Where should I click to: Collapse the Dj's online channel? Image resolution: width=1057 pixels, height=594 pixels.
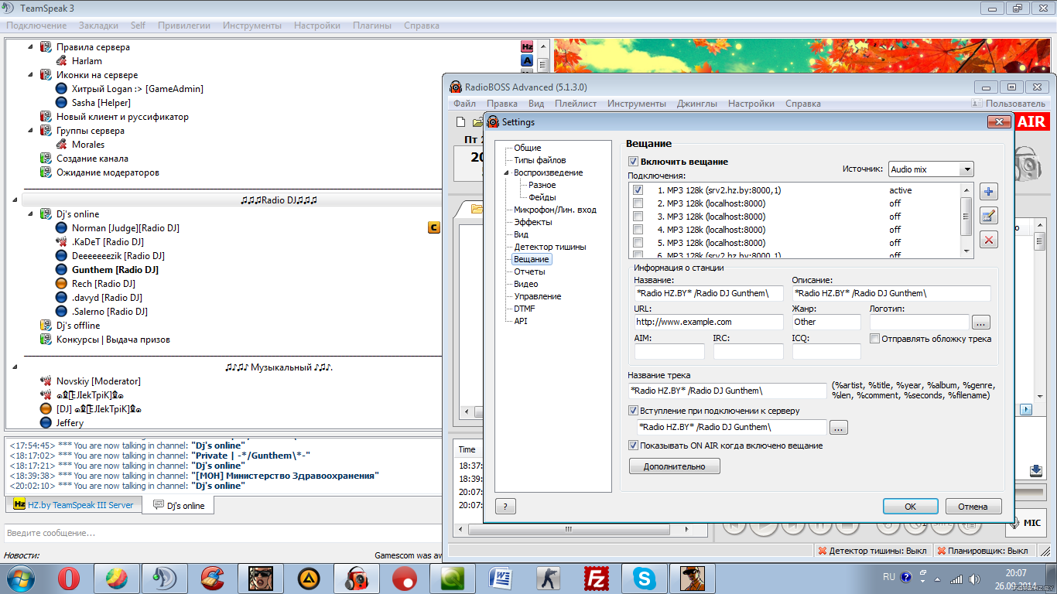point(31,214)
